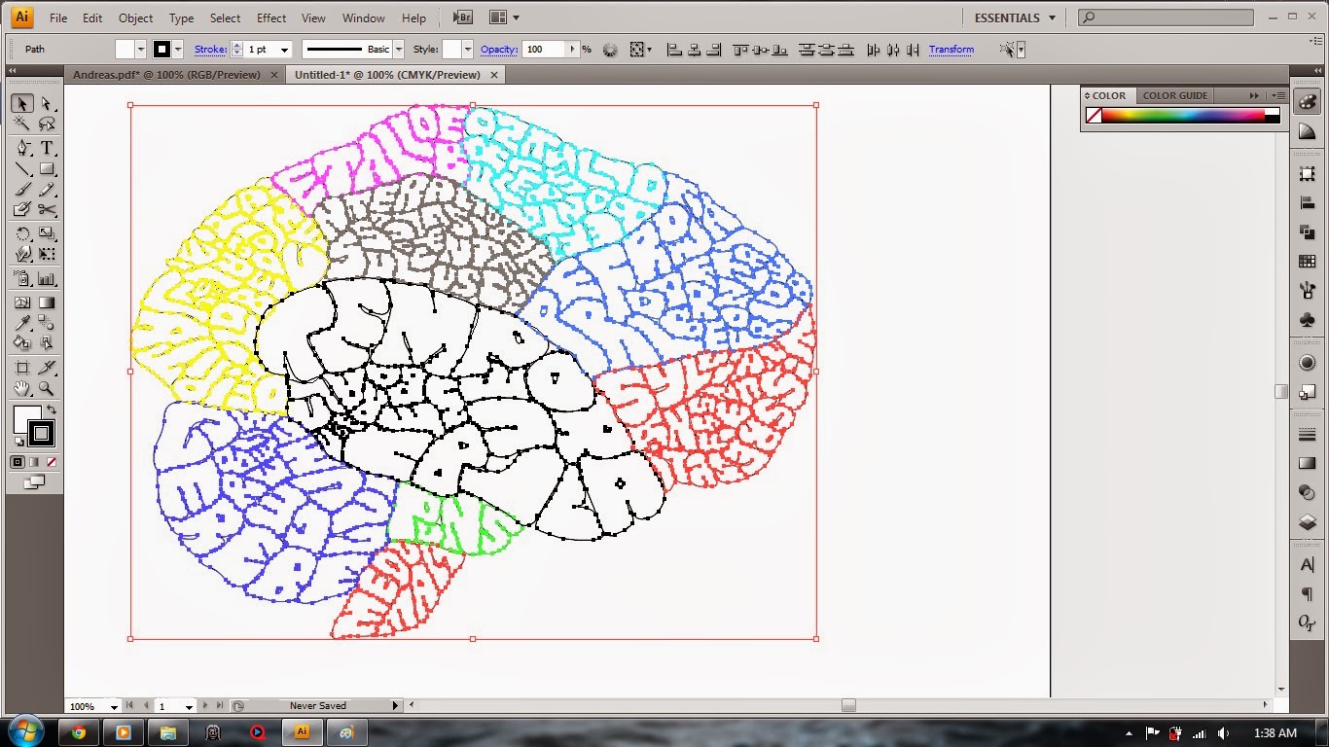Select the Lasso tool
1329x747 pixels.
pyautogui.click(x=46, y=124)
